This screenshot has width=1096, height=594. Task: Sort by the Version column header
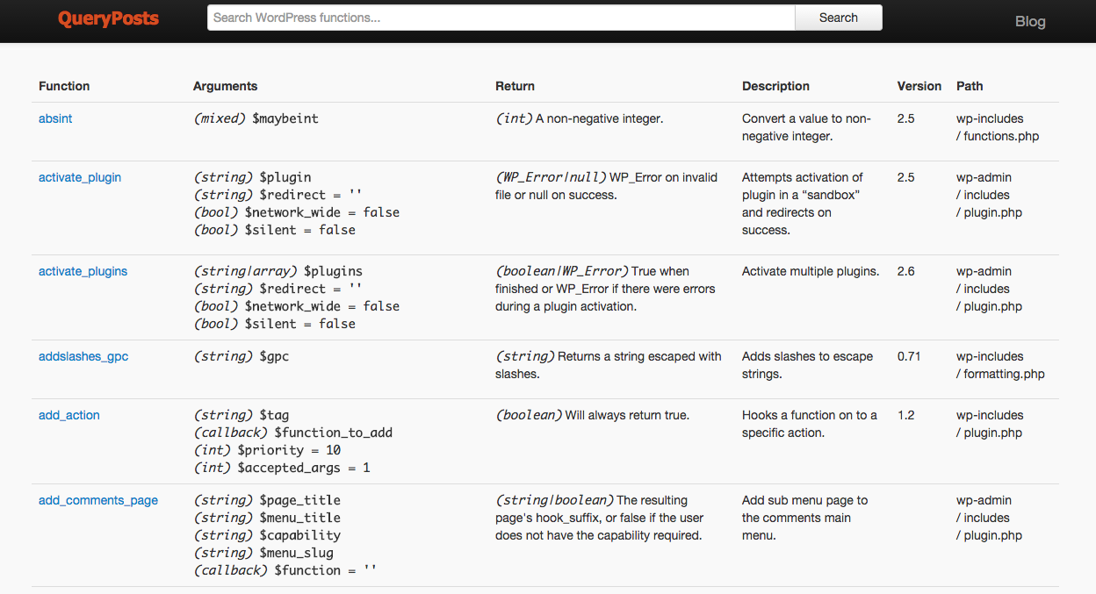pos(919,86)
